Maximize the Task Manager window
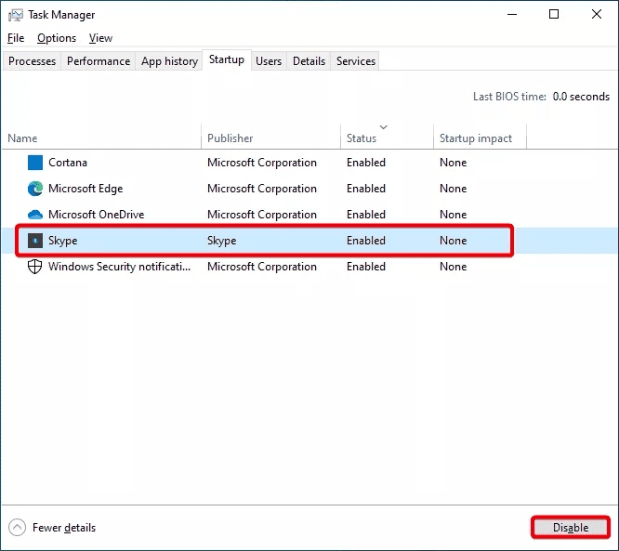The width and height of the screenshot is (619, 551). pyautogui.click(x=554, y=15)
